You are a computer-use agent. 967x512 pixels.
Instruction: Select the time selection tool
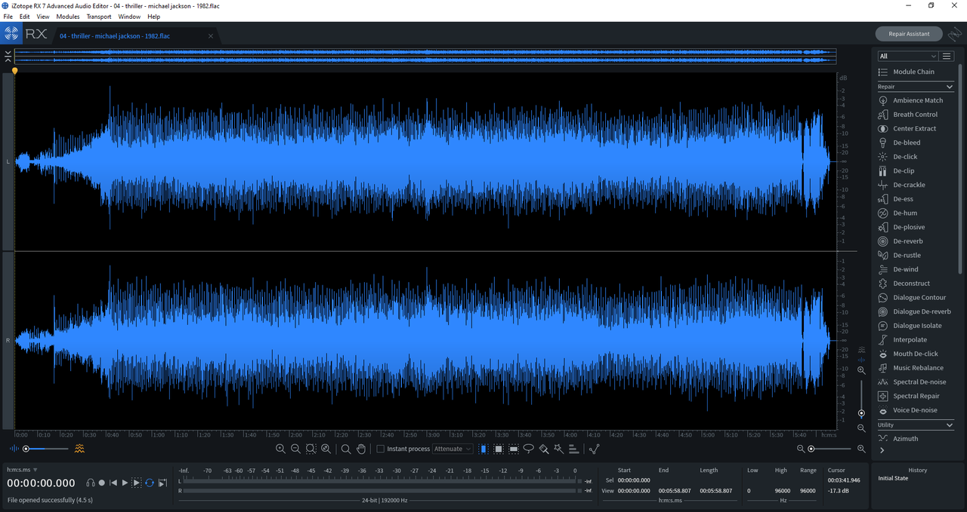tap(483, 449)
